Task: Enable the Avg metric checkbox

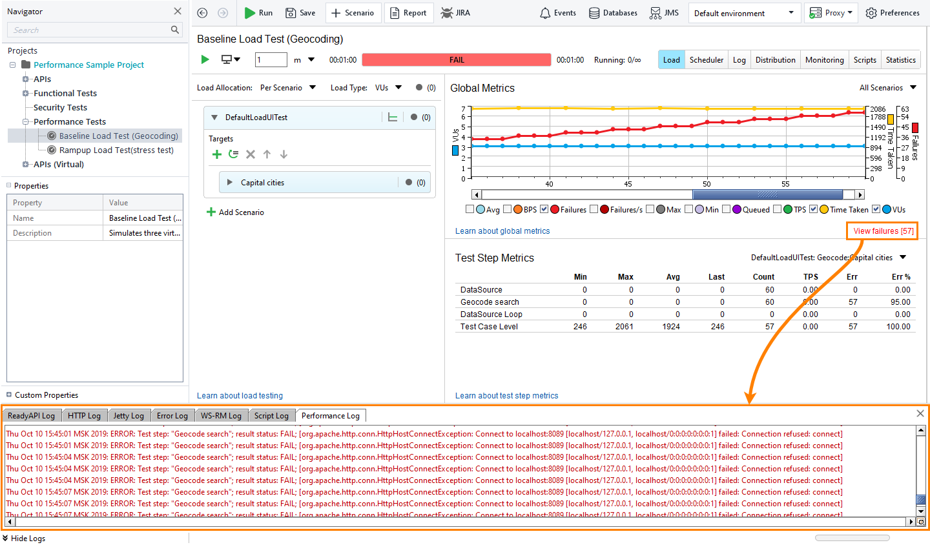Action: pos(471,209)
